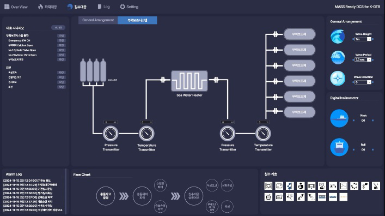Click the Pressure Transmitter gauge fed by the cylinders
This screenshot has width=385, height=216.
(111, 134)
